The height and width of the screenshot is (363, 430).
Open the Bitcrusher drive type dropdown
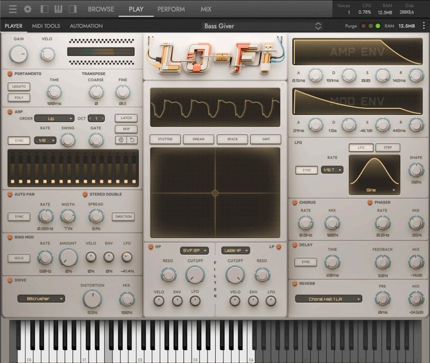click(x=41, y=298)
